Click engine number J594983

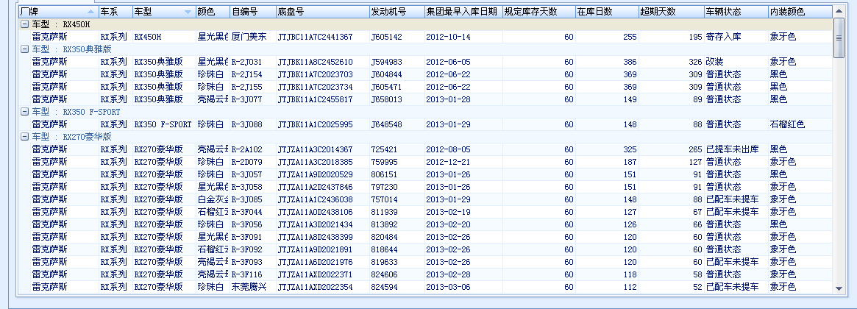point(386,62)
